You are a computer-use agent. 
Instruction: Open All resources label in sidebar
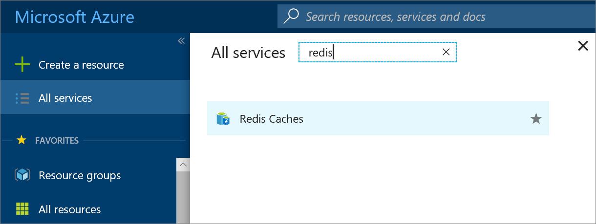(x=69, y=209)
